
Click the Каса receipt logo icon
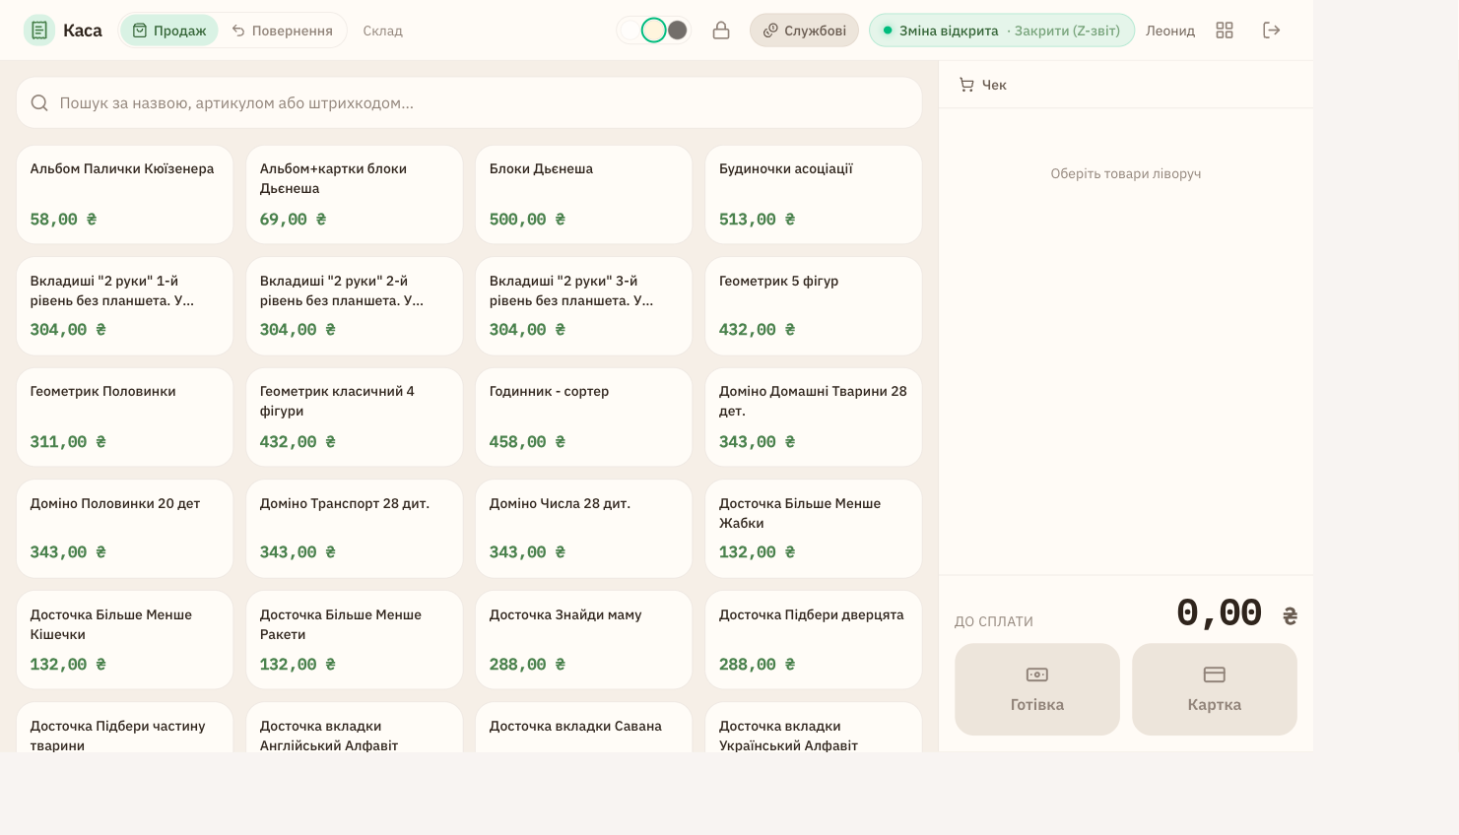click(39, 31)
